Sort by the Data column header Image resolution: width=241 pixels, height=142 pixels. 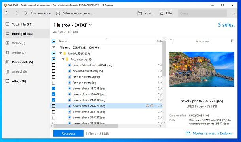click(160, 41)
